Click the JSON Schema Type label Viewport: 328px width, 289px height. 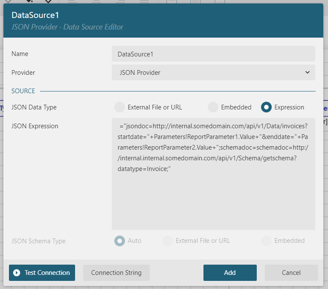(38, 241)
